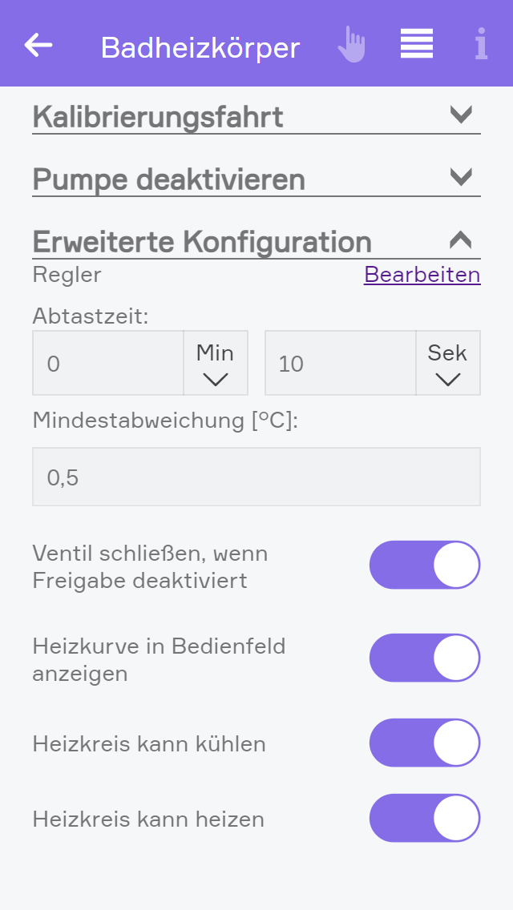Click the Badheizkörper title text
Screen dimensions: 513x910
pyautogui.click(x=200, y=48)
